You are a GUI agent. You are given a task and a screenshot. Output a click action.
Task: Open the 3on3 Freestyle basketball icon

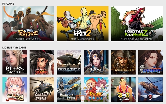point(123,89)
